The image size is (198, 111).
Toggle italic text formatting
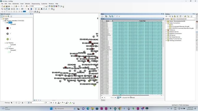tap(54, 103)
